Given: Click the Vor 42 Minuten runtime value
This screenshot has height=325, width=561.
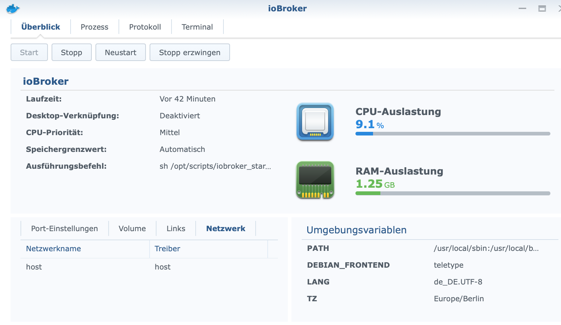Looking at the screenshot, I should (188, 99).
